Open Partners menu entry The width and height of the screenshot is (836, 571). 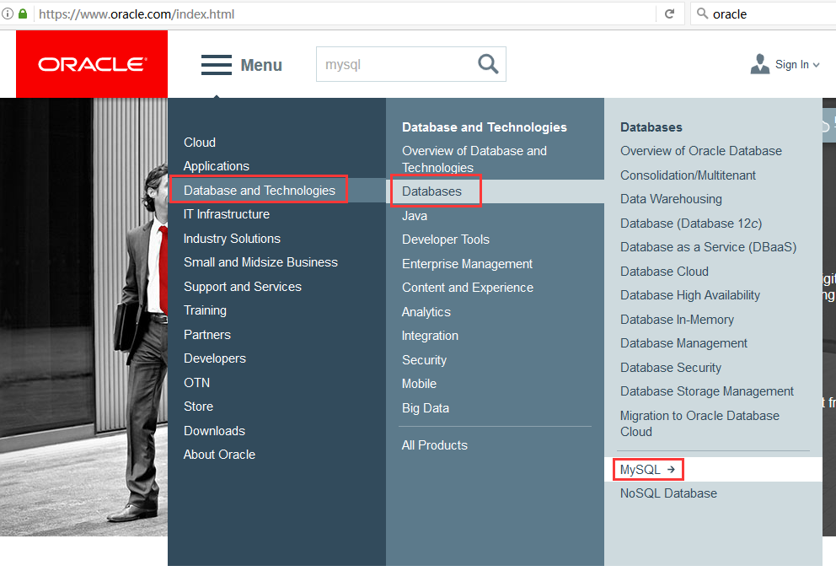207,335
